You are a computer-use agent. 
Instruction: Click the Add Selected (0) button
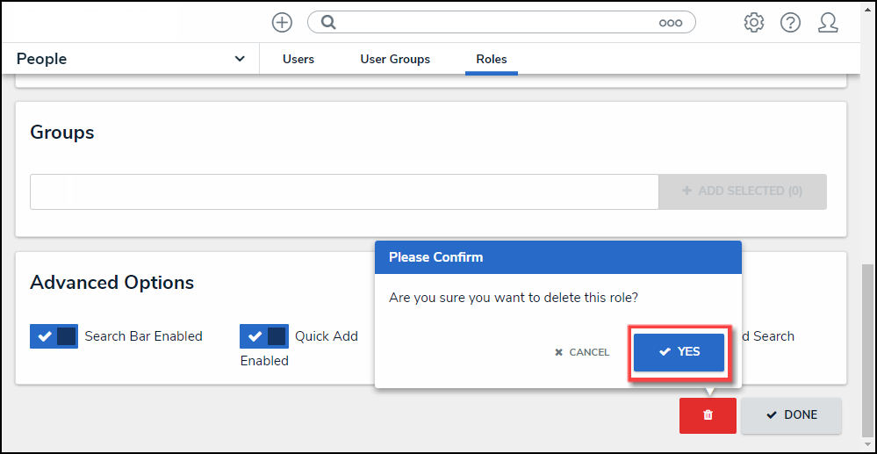[743, 191]
